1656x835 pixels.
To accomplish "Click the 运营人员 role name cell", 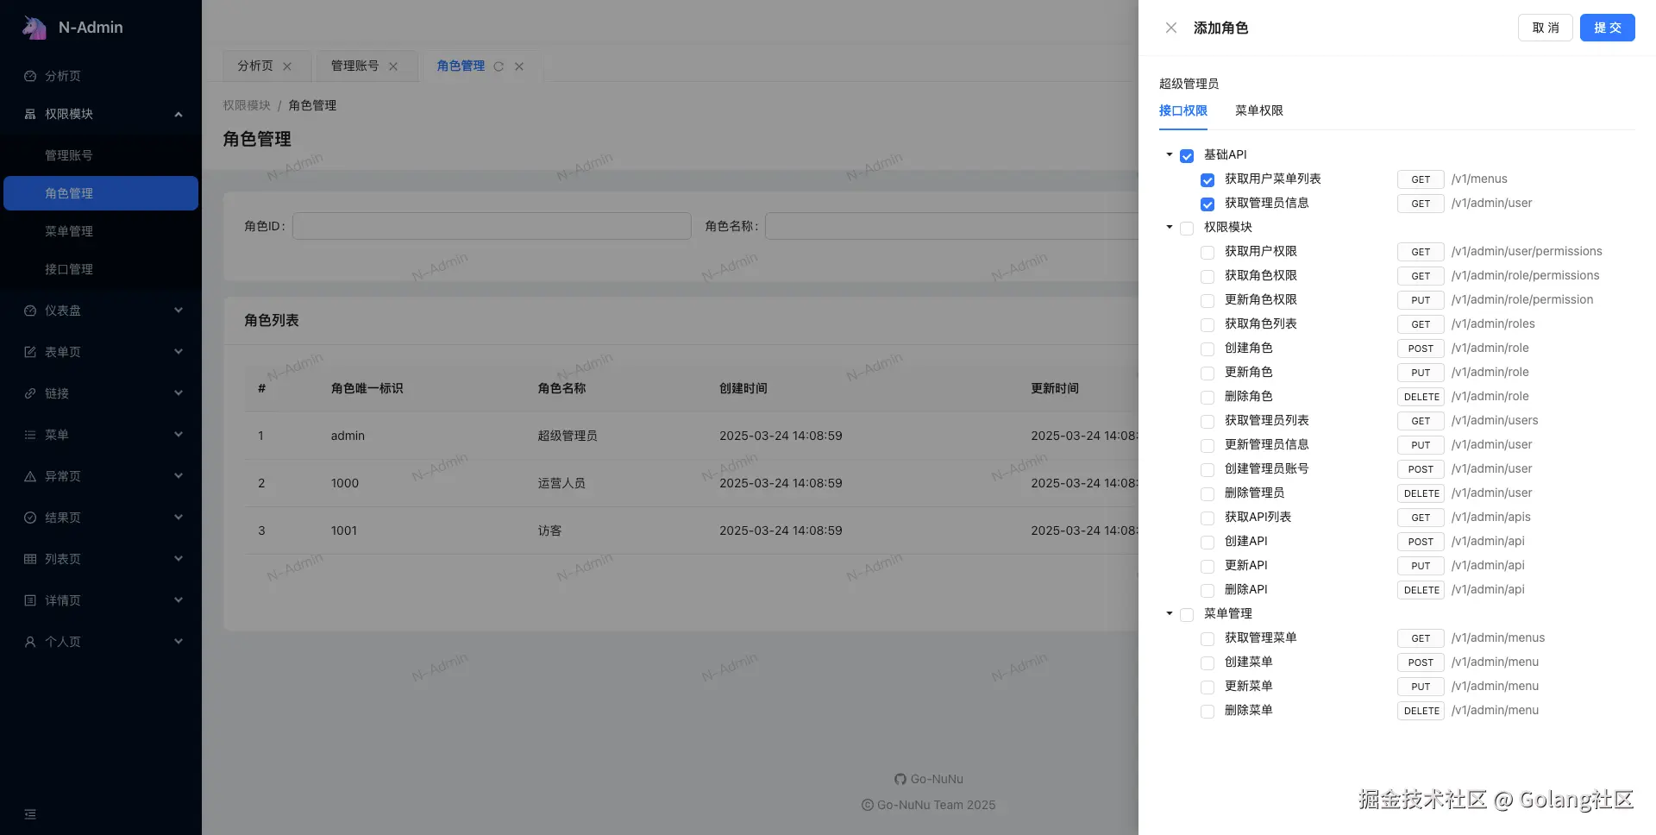I will 561,483.
